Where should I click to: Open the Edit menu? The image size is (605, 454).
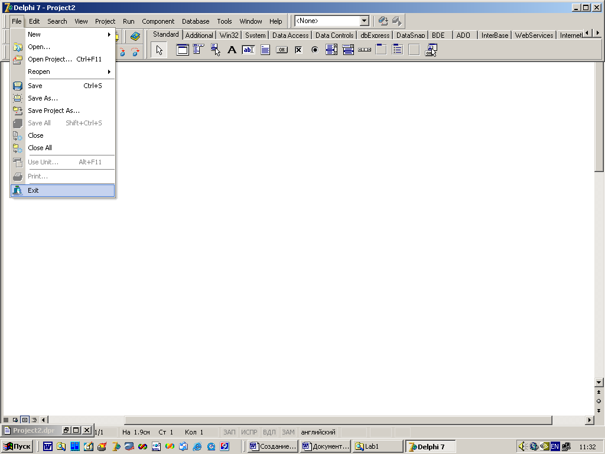34,21
